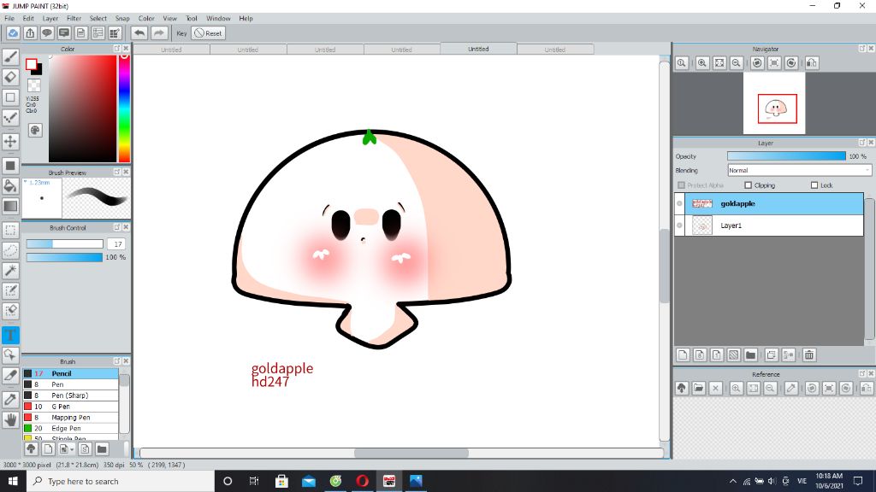Select the Gradient tool
Image resolution: width=876 pixels, height=492 pixels.
tap(10, 206)
